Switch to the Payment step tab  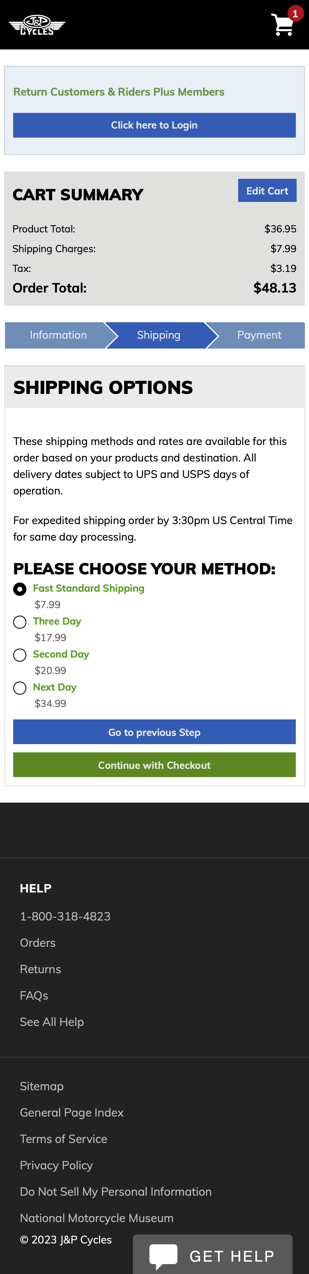click(259, 335)
